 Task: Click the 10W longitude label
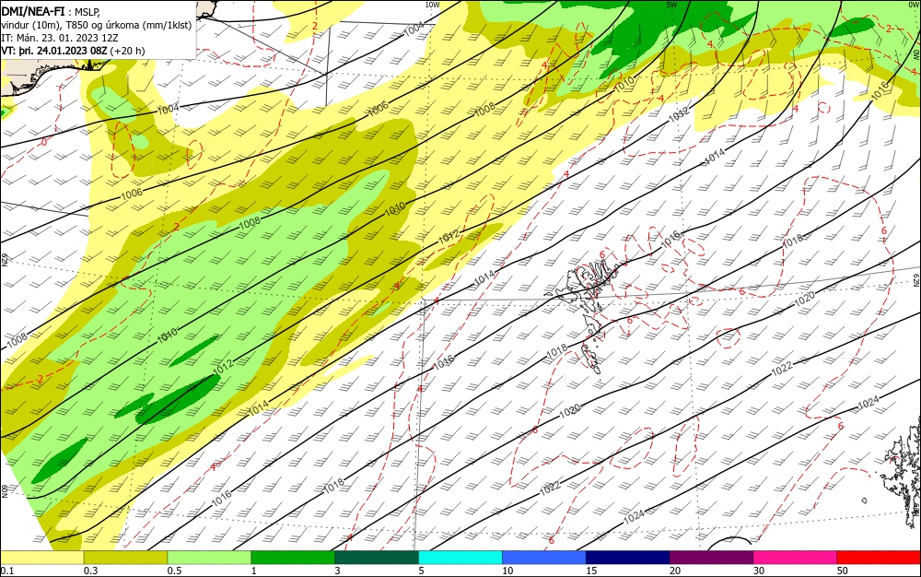(432, 4)
